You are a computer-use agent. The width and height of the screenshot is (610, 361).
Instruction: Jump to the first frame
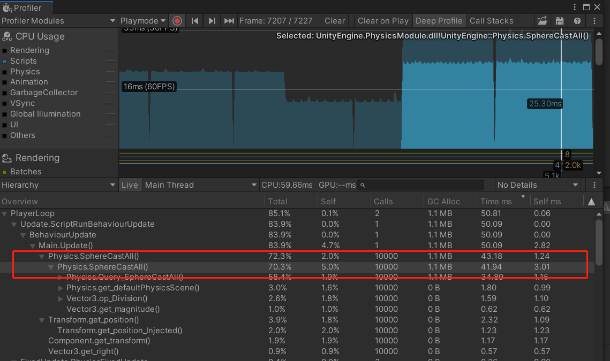194,20
